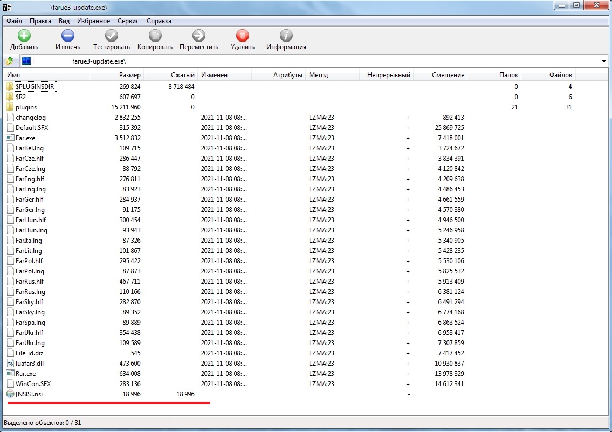The width and height of the screenshot is (612, 432).
Task: Click the FarEng.lng file icon
Action: [x=10, y=189]
